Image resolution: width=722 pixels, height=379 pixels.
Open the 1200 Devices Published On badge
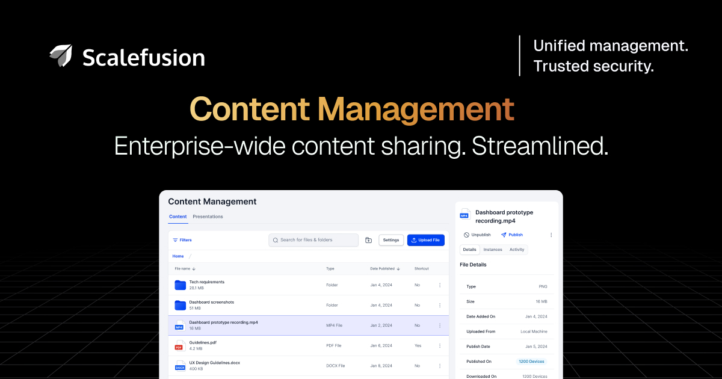point(531,362)
